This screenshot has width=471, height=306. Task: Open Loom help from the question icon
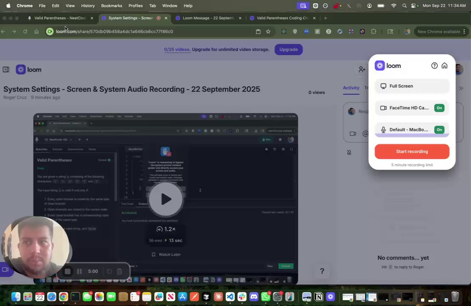click(435, 65)
